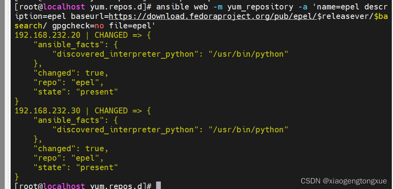The height and width of the screenshot is (189, 393).
Task: Click the terminal cursor at the last prompt
Action: tap(158, 185)
